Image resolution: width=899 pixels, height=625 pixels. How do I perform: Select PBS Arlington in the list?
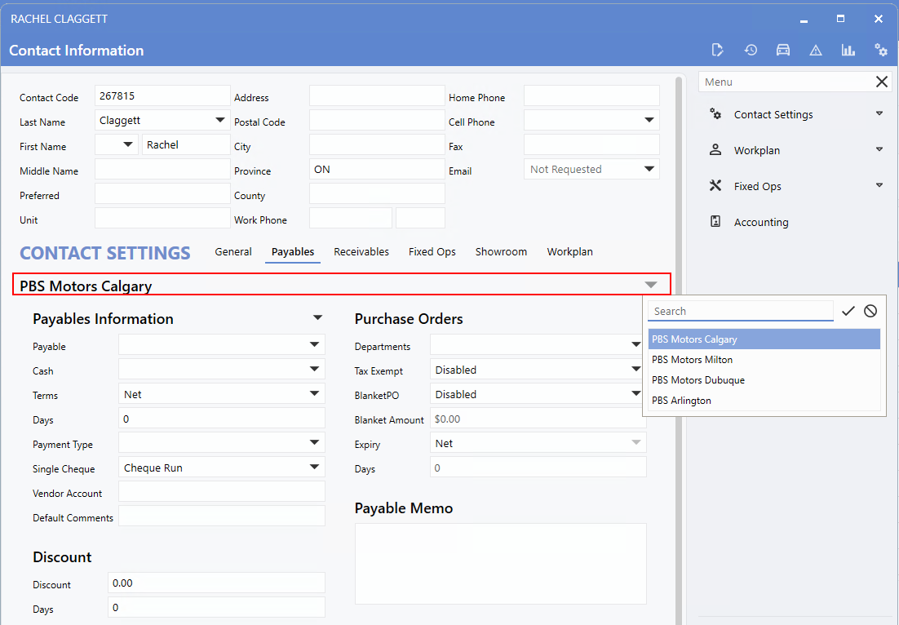764,401
